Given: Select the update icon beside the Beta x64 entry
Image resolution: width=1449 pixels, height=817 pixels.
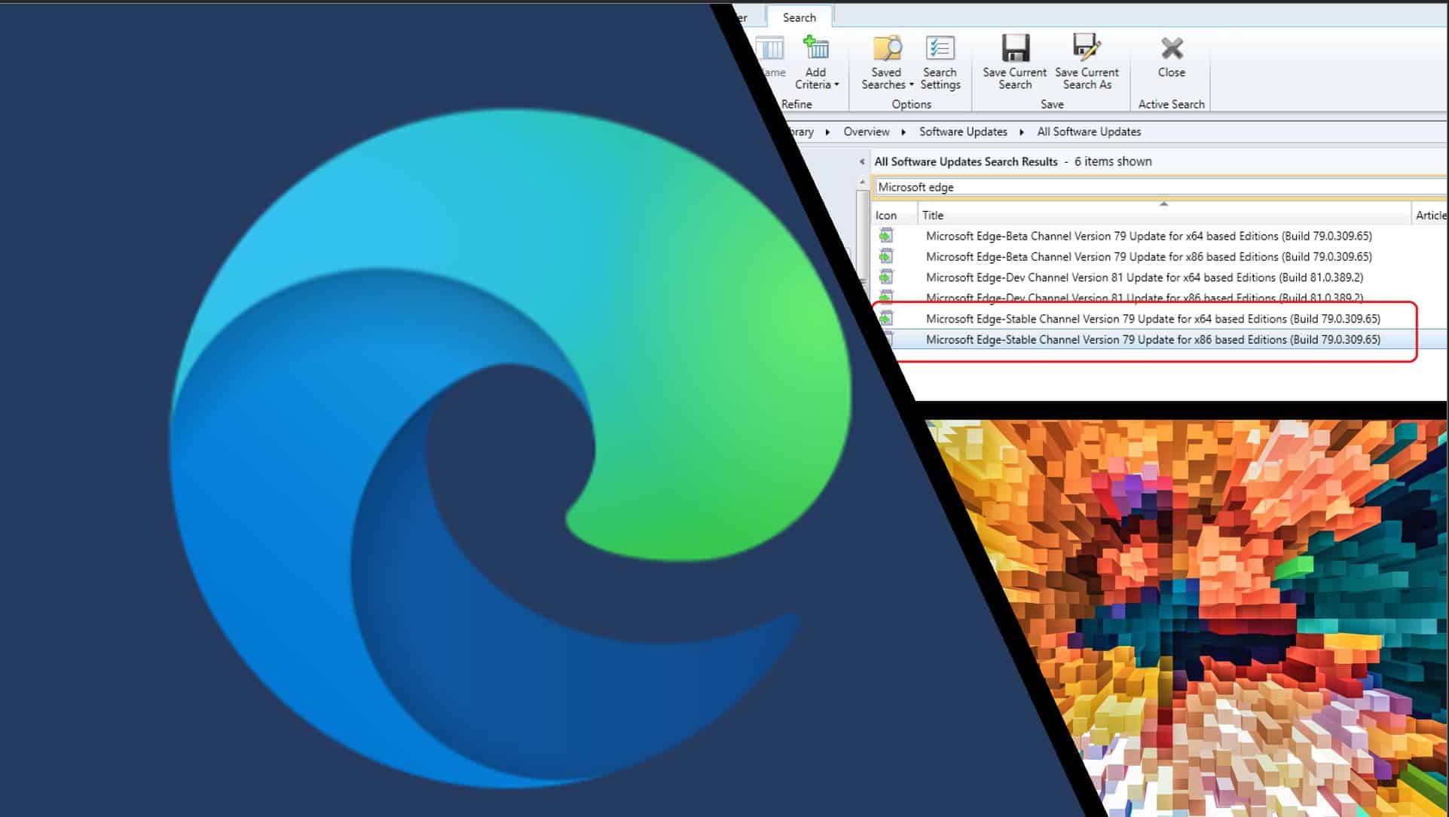Looking at the screenshot, I should tap(885, 236).
